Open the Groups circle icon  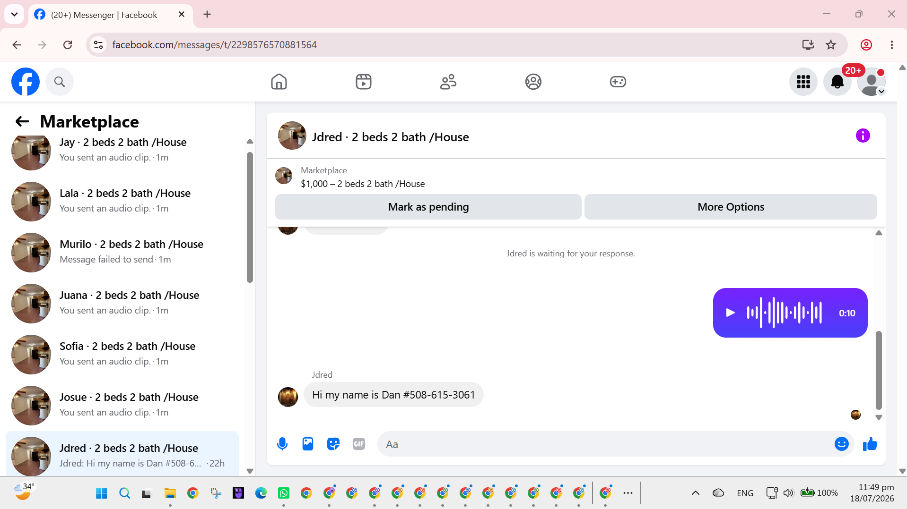coord(533,82)
